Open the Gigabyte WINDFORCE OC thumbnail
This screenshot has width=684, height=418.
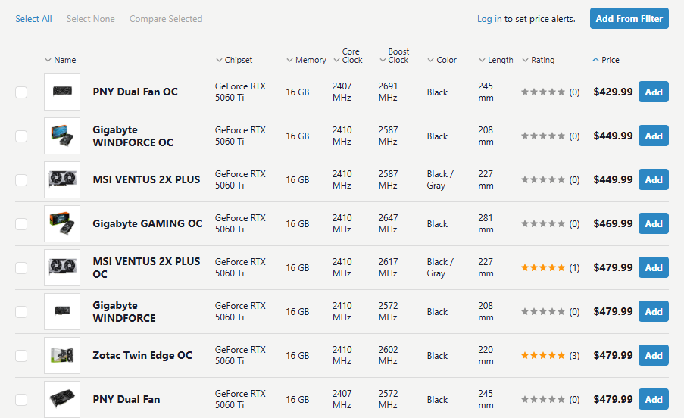pyautogui.click(x=62, y=136)
